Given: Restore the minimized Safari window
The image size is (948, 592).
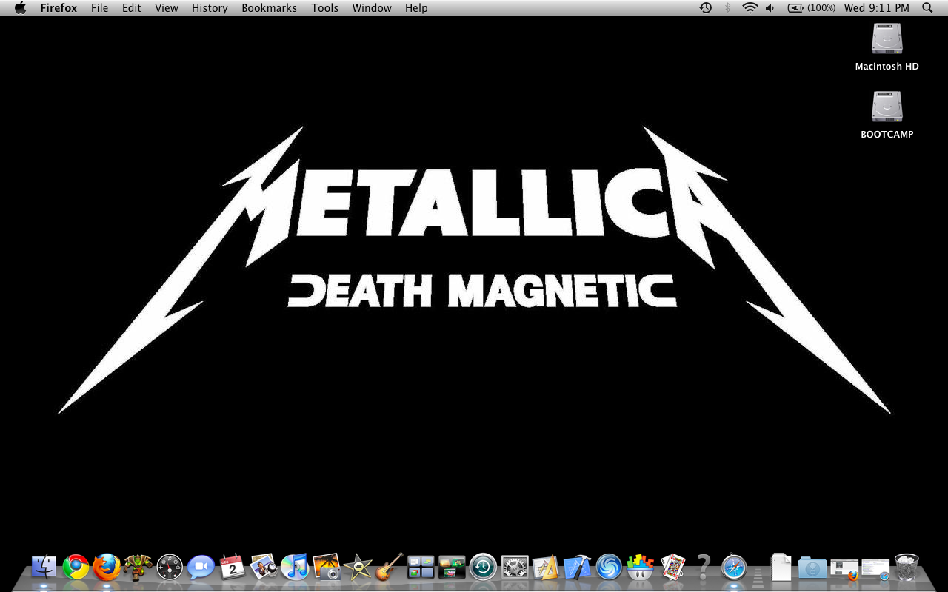Looking at the screenshot, I should point(875,570).
